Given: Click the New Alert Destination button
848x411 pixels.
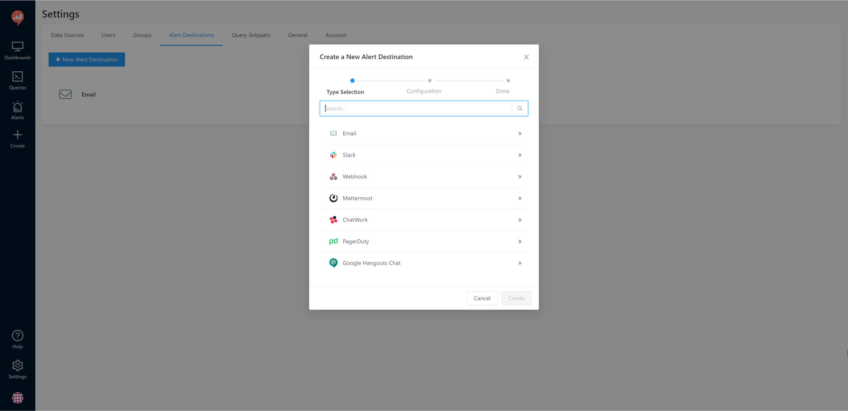Looking at the screenshot, I should pos(87,59).
